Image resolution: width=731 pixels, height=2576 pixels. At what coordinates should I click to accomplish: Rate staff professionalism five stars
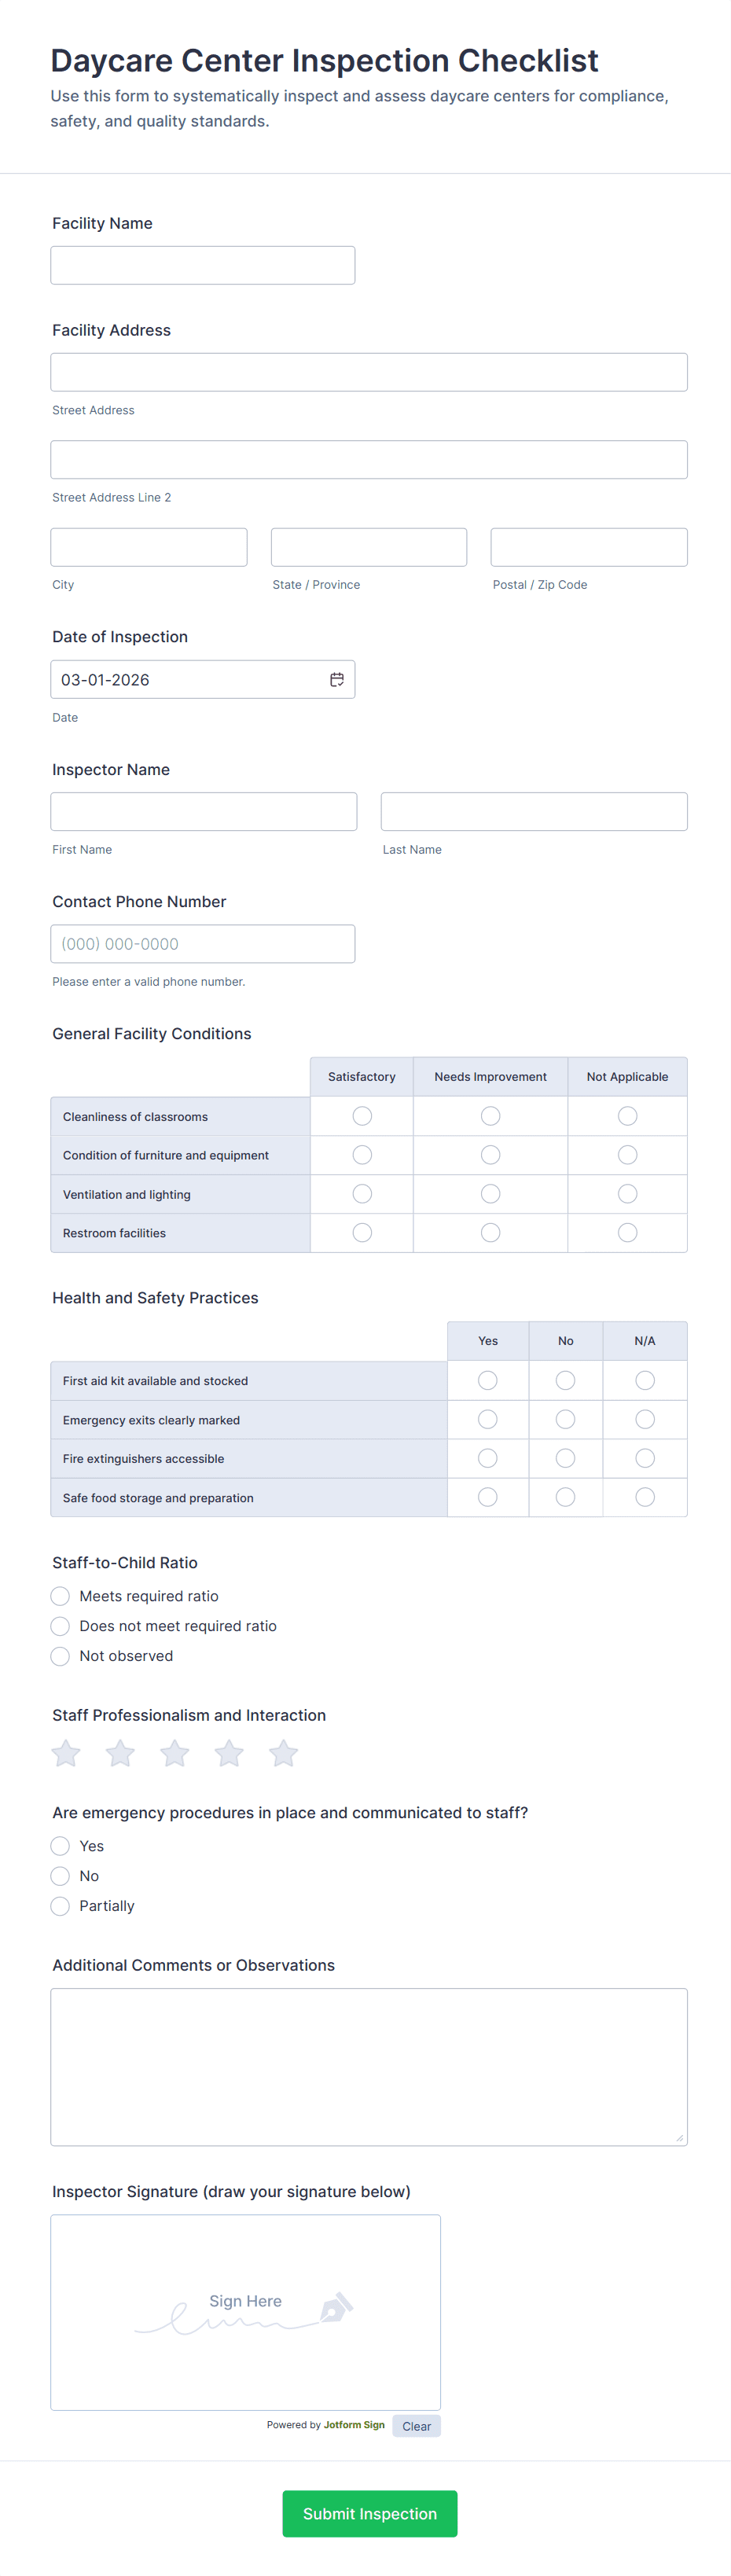pos(283,1753)
